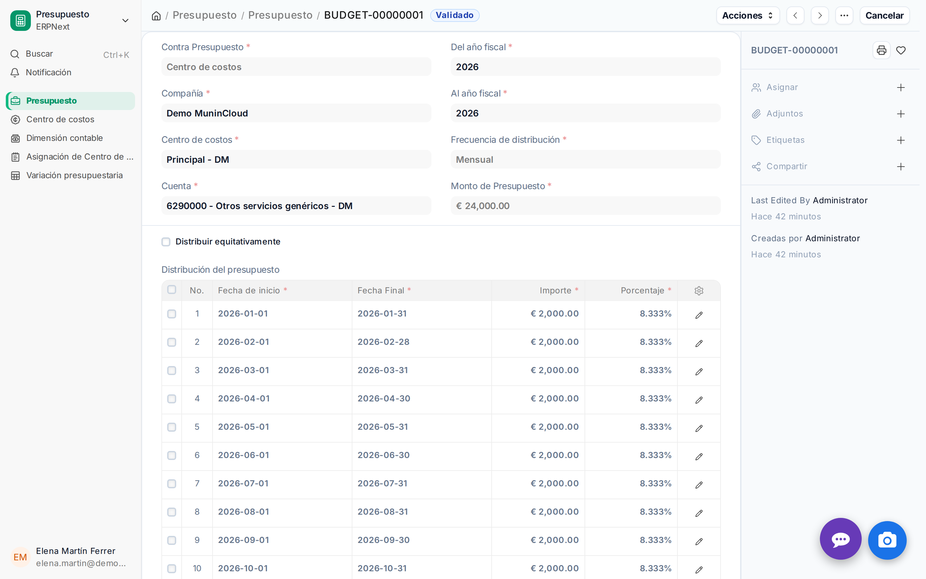Open Frecuencia de distribución Mensual select
926x579 pixels.
[x=586, y=159]
